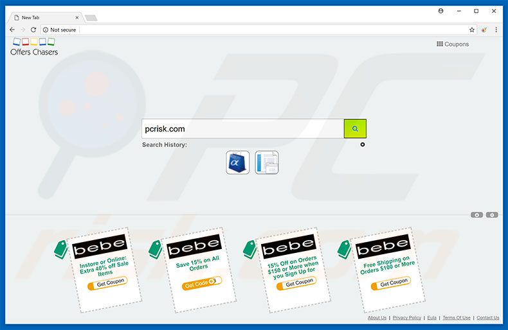Viewport: 508px width, 330px height.
Task: Clear search history with the small x icon
Action: point(363,144)
